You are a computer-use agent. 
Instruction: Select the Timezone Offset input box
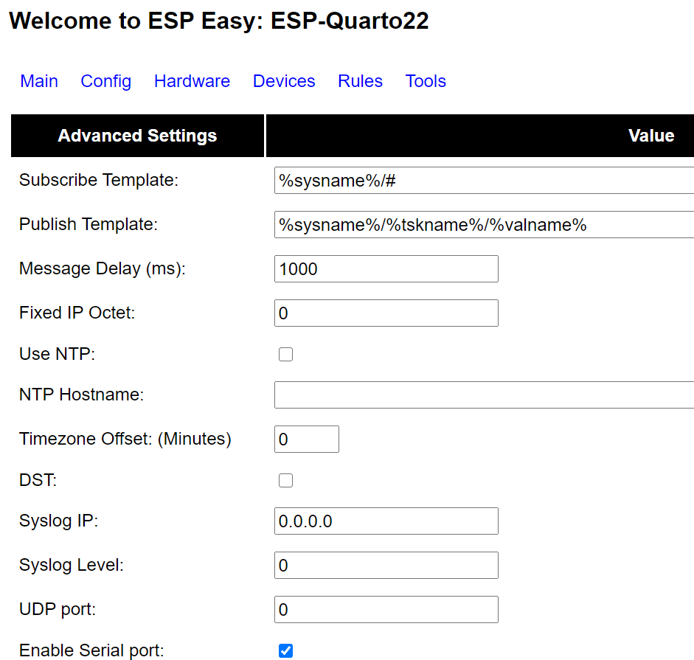[x=306, y=439]
